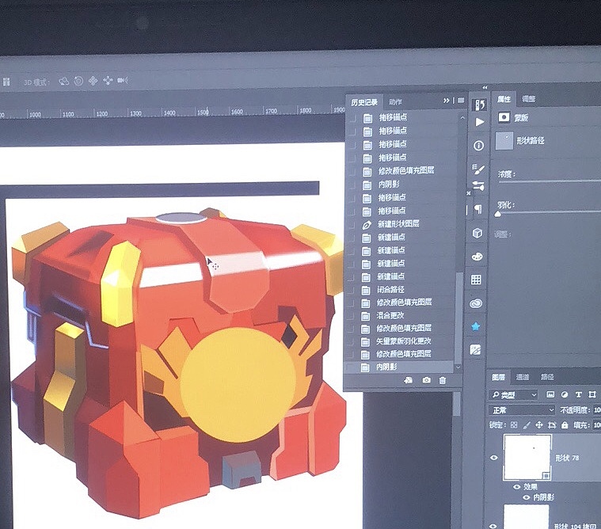
Task: Open the Creative Cloud Libraries icon
Action: pyautogui.click(x=476, y=303)
